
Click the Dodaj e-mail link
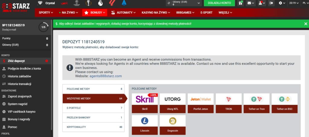pyautogui.click(x=9, y=30)
